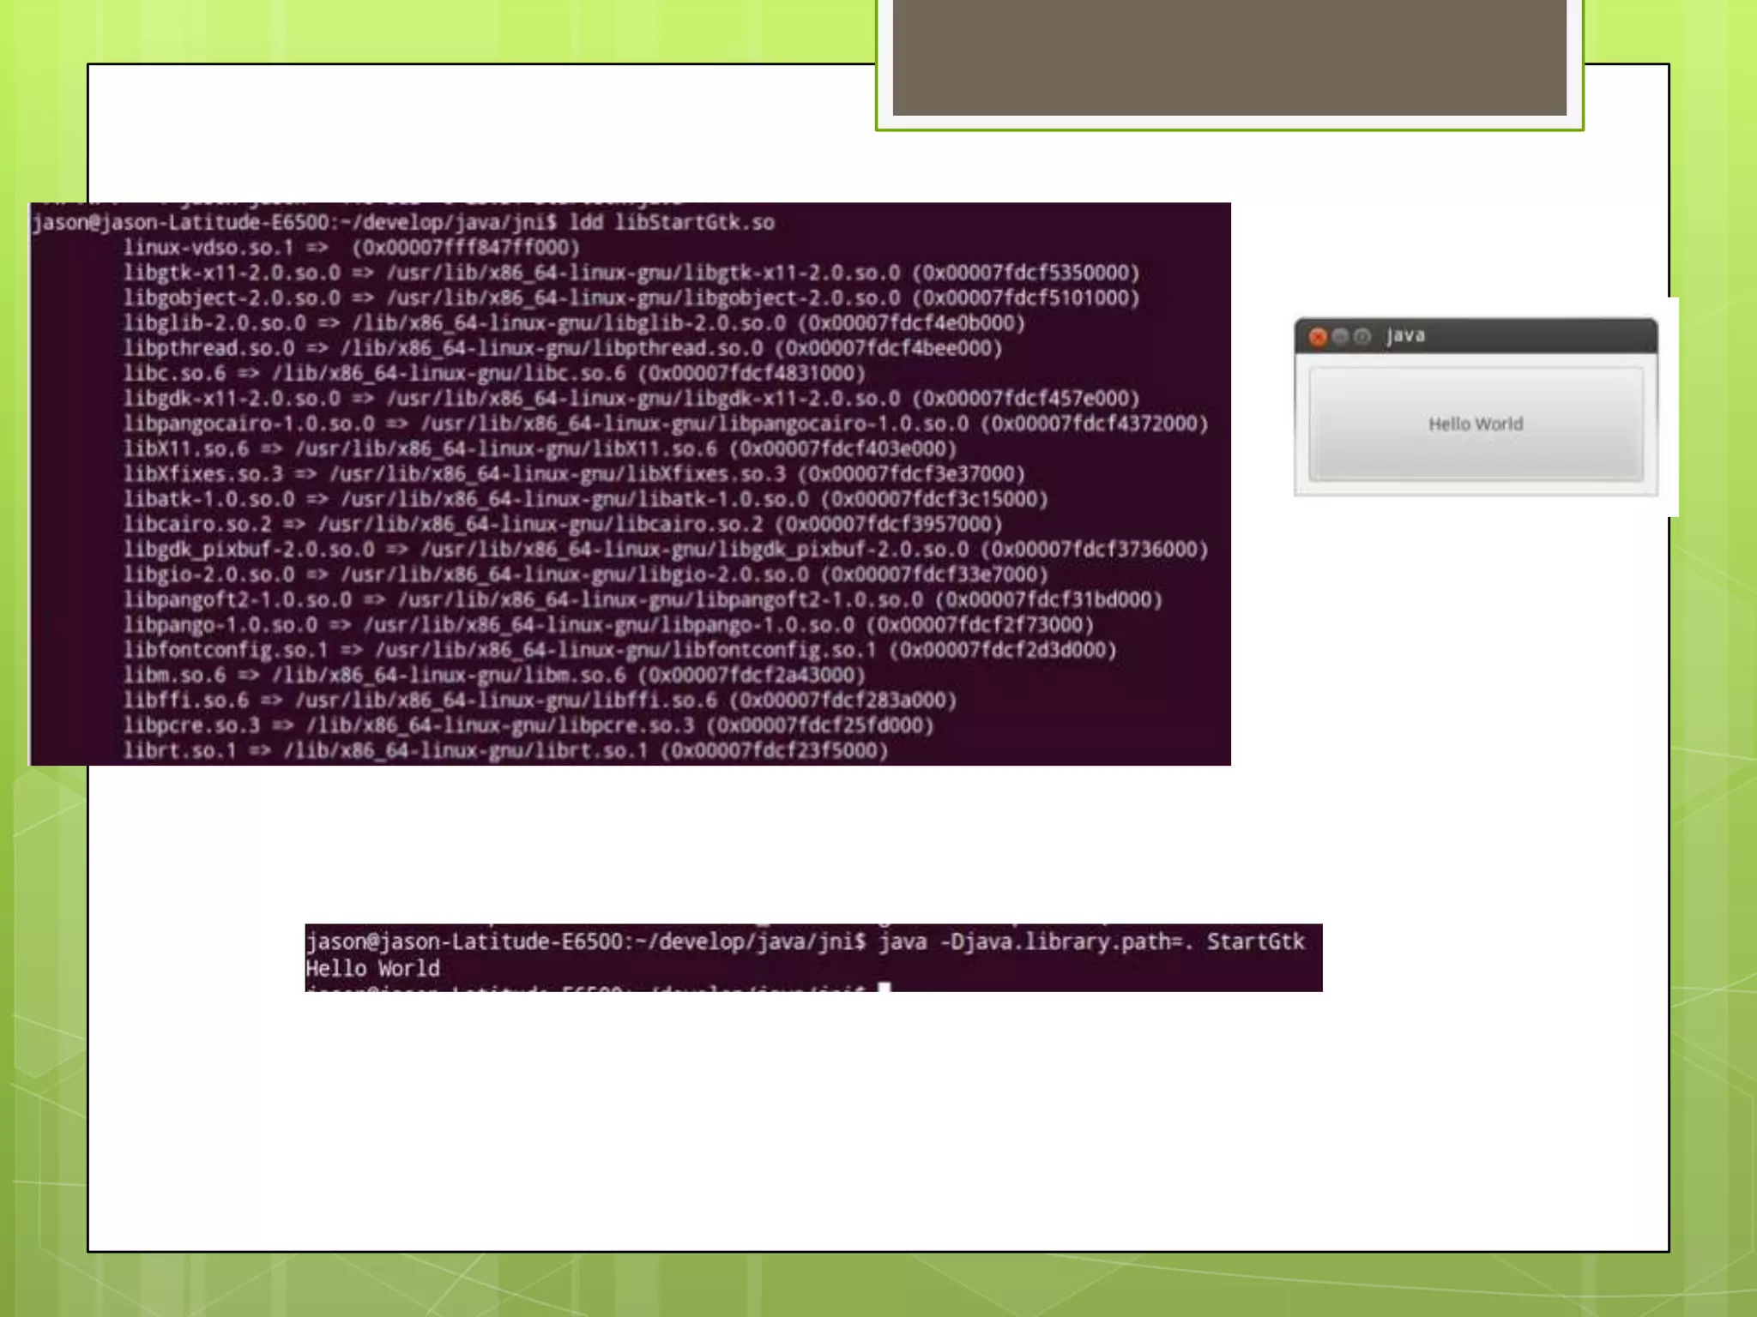Click the libX11.so.6 dependency line
Screen dimensions: 1757x1317
(x=539, y=449)
